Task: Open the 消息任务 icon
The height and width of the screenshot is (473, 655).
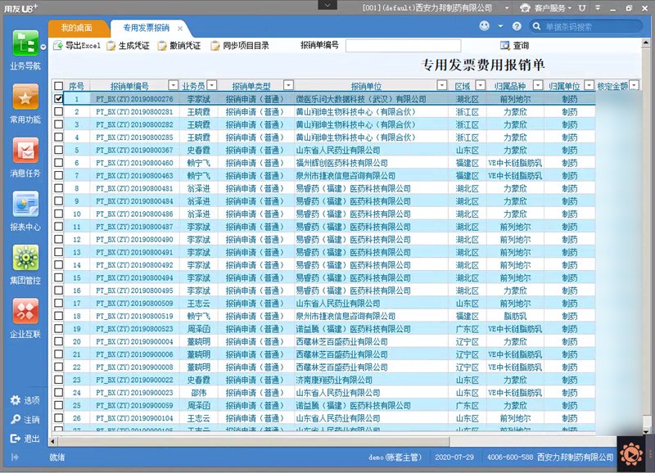Action: pyautogui.click(x=25, y=150)
